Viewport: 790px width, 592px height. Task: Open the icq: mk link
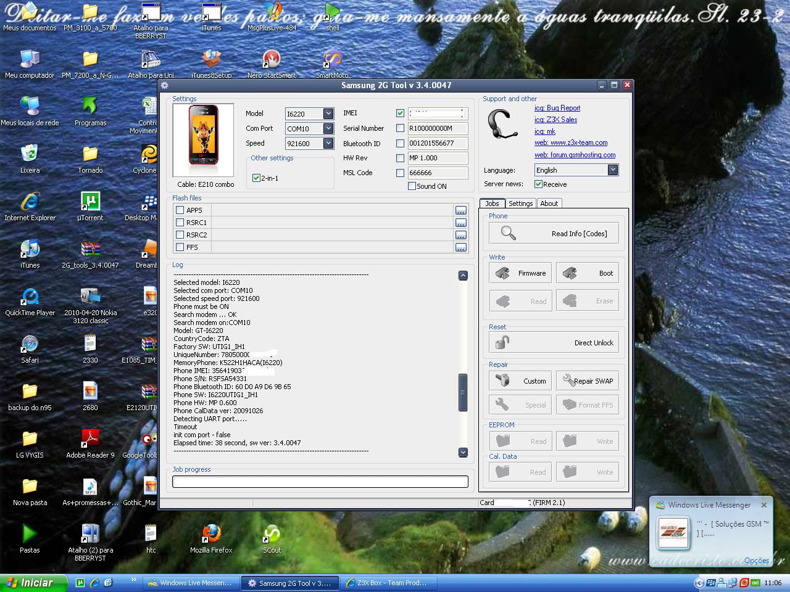tap(545, 131)
